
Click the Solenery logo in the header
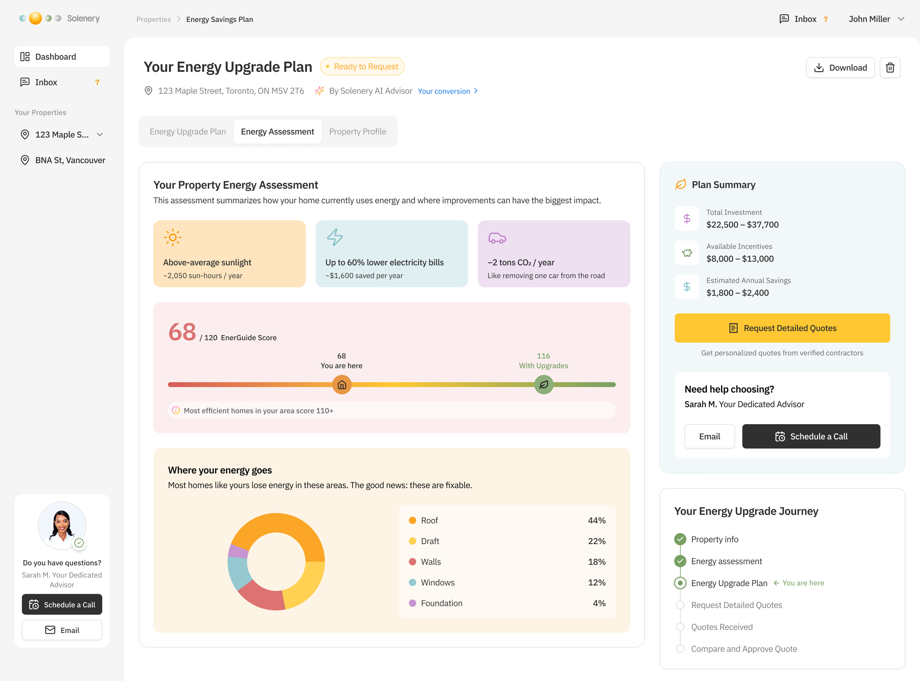tap(60, 19)
